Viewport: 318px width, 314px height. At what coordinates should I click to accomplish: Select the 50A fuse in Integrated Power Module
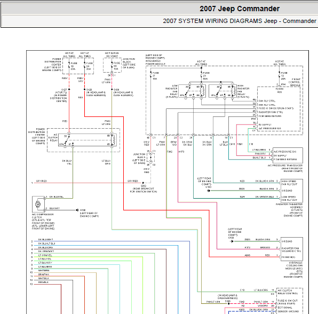click(x=201, y=75)
